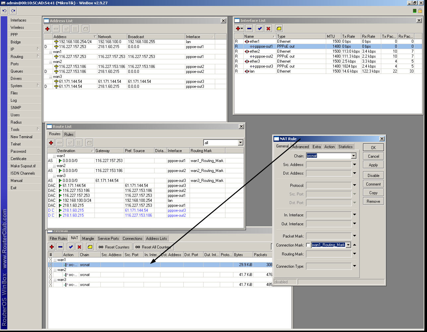Open the IP submenu in sidebar
The width and height of the screenshot is (427, 332).
[24, 49]
